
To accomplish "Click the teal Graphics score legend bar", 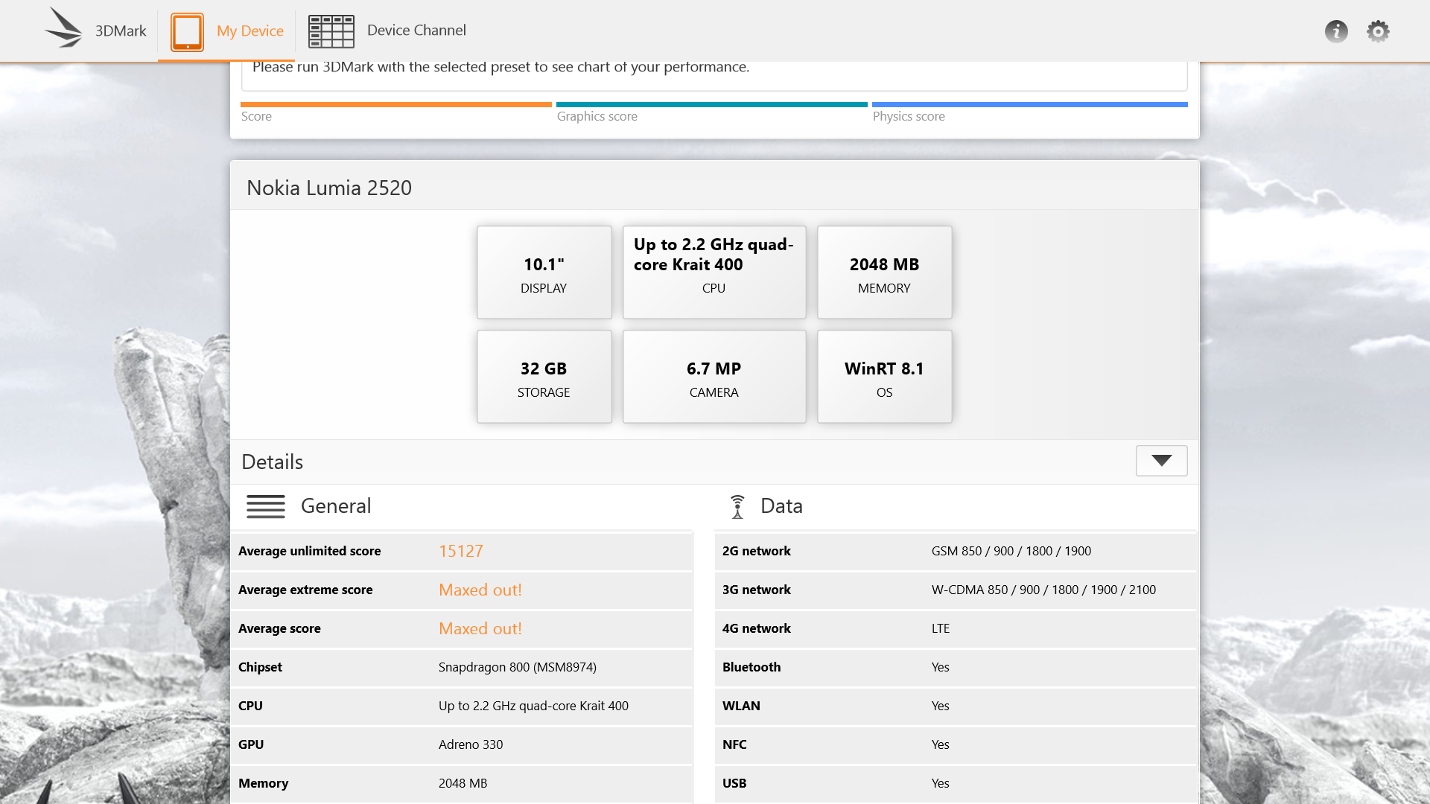I will 712,104.
